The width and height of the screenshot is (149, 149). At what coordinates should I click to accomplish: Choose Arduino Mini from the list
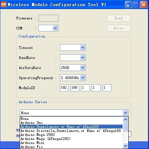point(71,143)
